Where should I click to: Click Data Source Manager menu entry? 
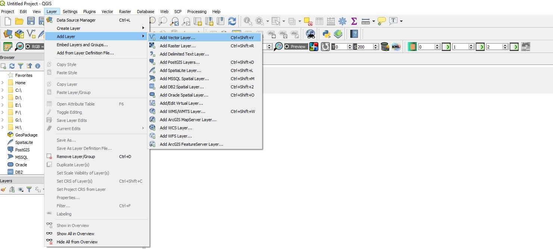click(x=76, y=20)
